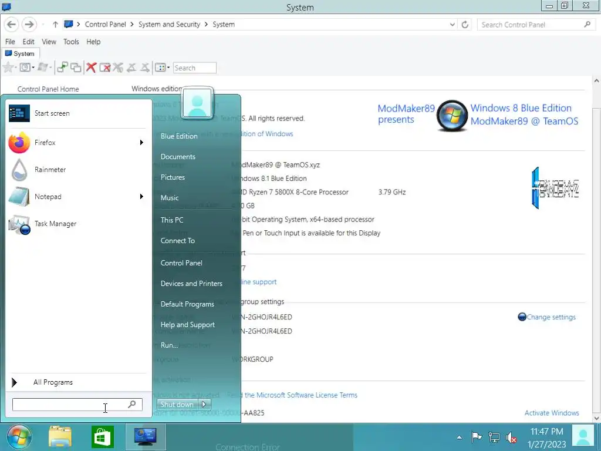601x451 pixels.
Task: Click the Activate Windows link
Action: tap(552, 413)
